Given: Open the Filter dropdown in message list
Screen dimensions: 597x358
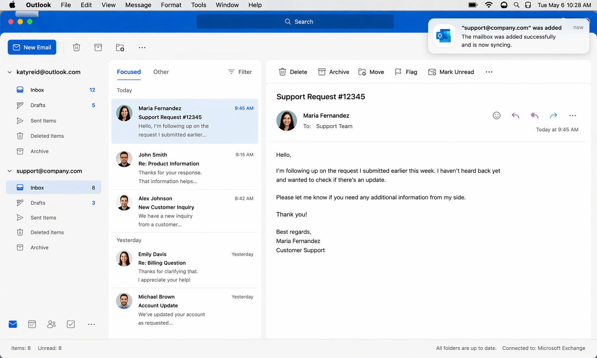Looking at the screenshot, I should [240, 72].
